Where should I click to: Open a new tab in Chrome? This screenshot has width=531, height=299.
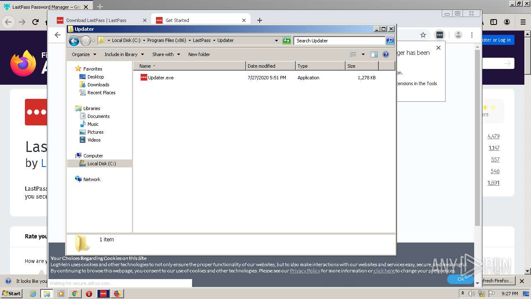click(x=260, y=20)
